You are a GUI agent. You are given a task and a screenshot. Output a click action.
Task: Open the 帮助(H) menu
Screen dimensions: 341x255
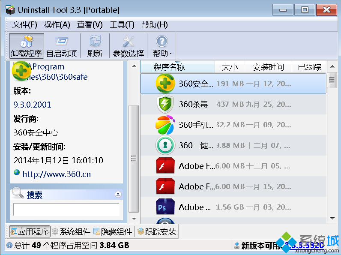(155, 24)
